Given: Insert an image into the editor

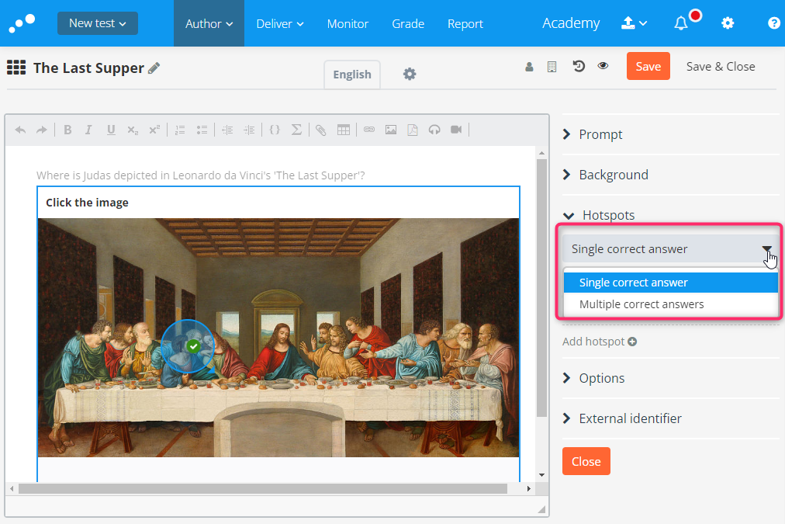Looking at the screenshot, I should [x=391, y=130].
